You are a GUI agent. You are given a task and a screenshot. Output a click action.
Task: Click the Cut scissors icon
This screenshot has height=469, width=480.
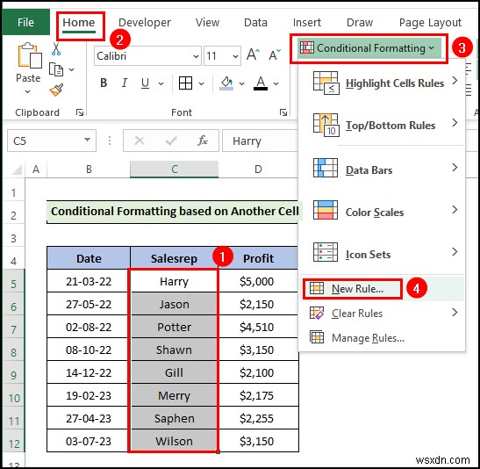(56, 48)
